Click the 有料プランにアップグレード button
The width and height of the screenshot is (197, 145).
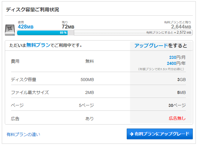click(159, 134)
